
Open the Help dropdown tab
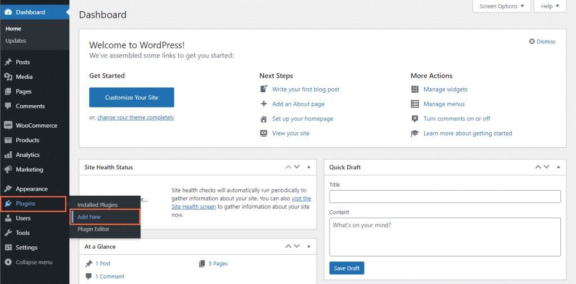550,6
